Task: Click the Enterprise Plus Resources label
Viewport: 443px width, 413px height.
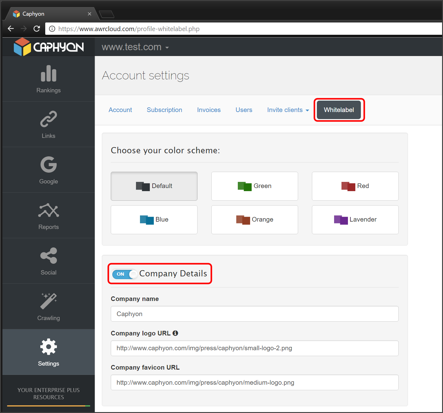Action: 49,394
